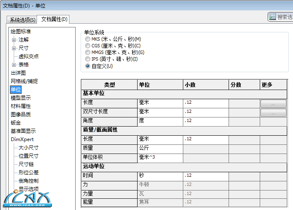Screen dimensions: 293x210
Task: Click the 更多 column header
Action: [x=273, y=85]
